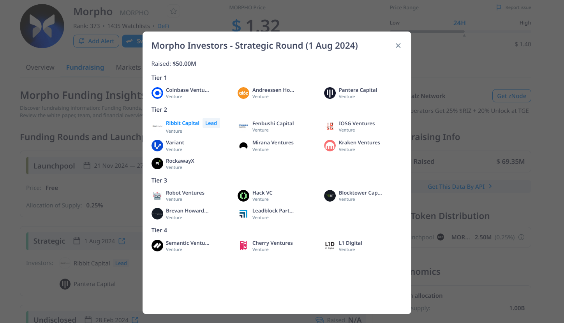The width and height of the screenshot is (564, 323).
Task: Click the Hack VC logo
Action: click(x=243, y=196)
